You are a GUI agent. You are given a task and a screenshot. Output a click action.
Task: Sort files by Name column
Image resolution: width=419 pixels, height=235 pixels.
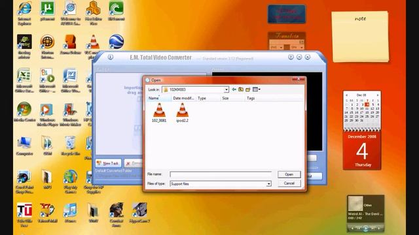pos(159,99)
